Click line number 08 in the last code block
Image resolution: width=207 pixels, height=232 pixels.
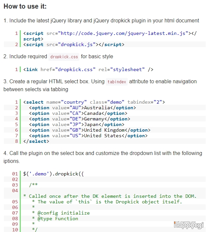(15, 219)
